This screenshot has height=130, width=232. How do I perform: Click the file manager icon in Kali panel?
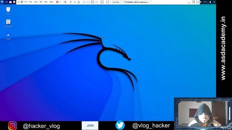[11, 2]
